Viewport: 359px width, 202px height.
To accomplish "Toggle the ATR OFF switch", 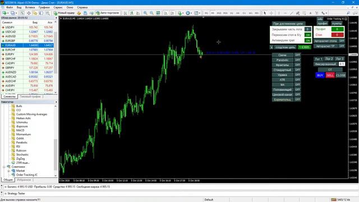I will pos(297,80).
